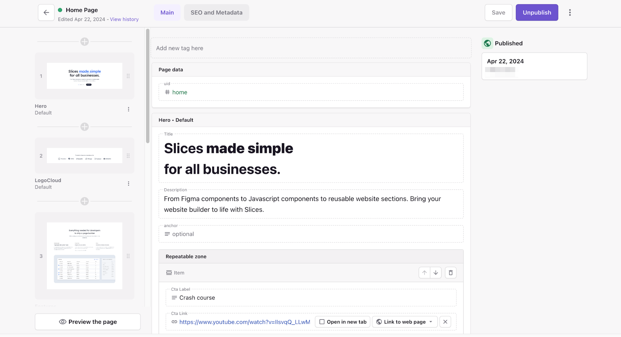Open the Link to web page dropdown
The image size is (621, 337).
pos(404,322)
